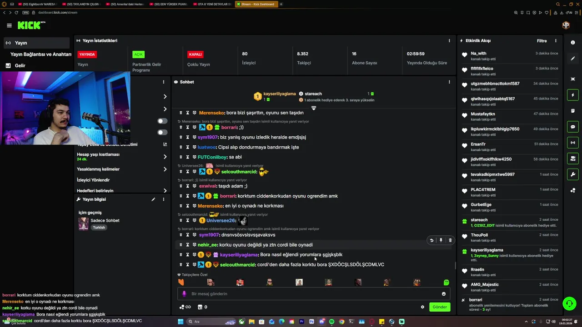Insert the green Kick blob emote from the emote row

pos(446,282)
